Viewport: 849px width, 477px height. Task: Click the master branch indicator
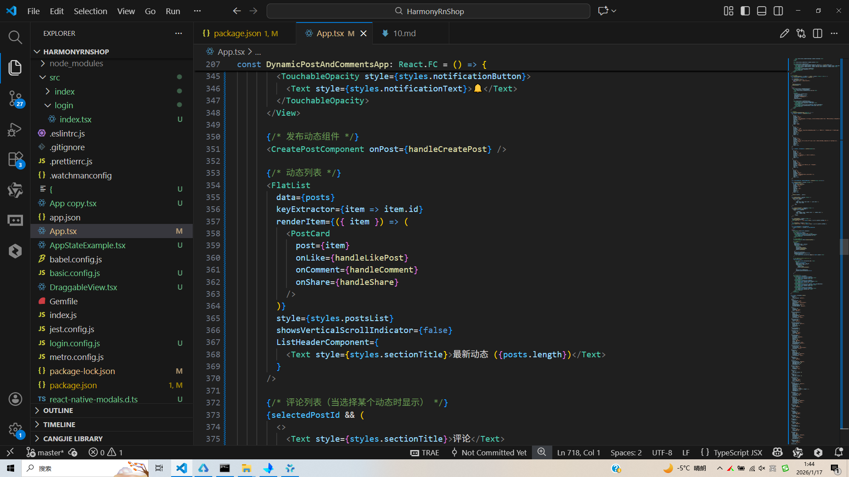pyautogui.click(x=46, y=452)
